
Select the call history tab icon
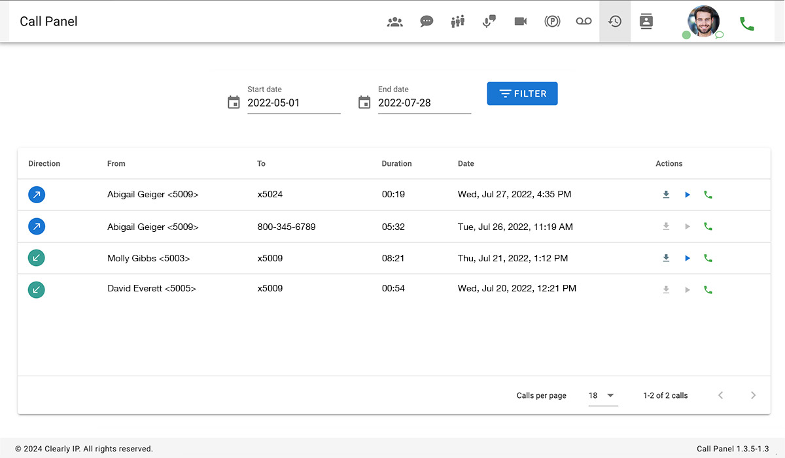(615, 22)
